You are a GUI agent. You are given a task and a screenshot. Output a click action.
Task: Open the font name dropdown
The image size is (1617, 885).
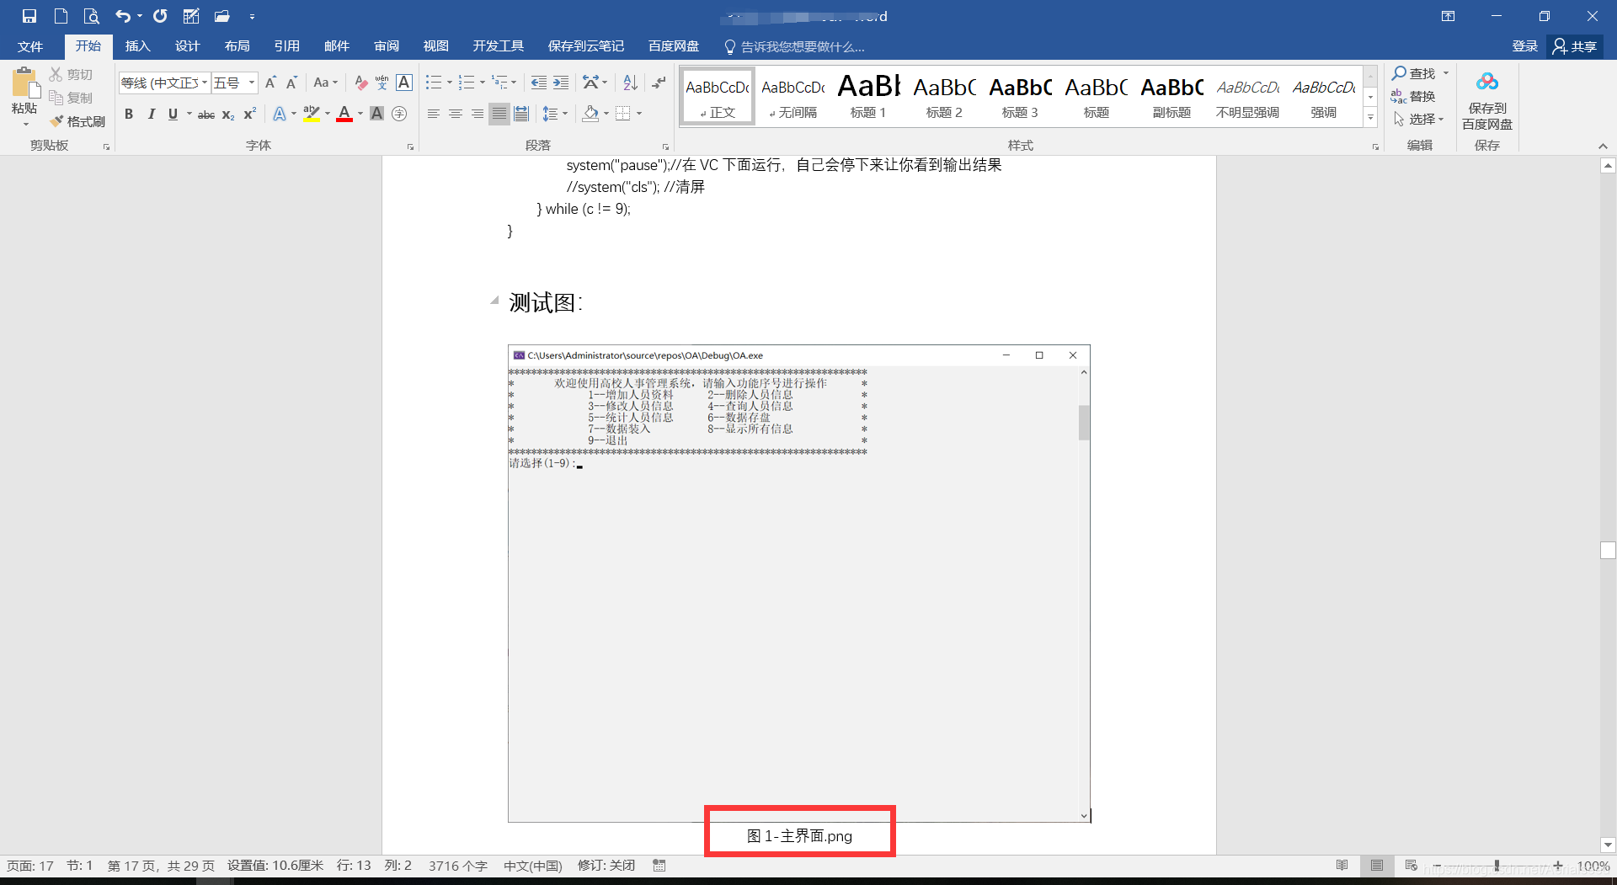(204, 83)
